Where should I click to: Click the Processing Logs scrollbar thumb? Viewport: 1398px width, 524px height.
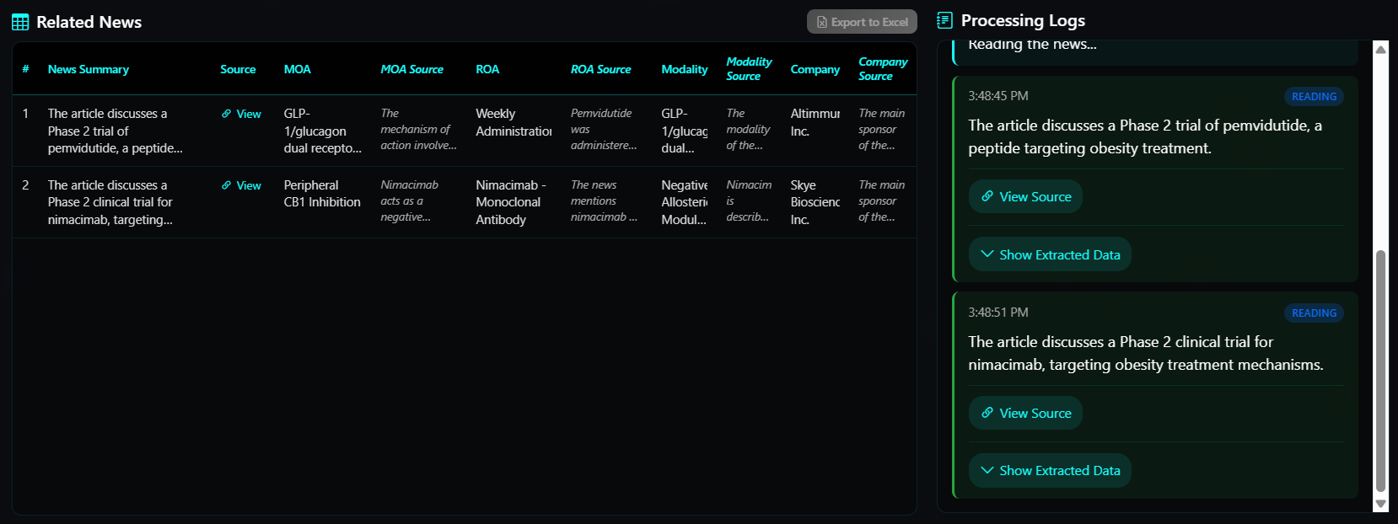point(1381,371)
